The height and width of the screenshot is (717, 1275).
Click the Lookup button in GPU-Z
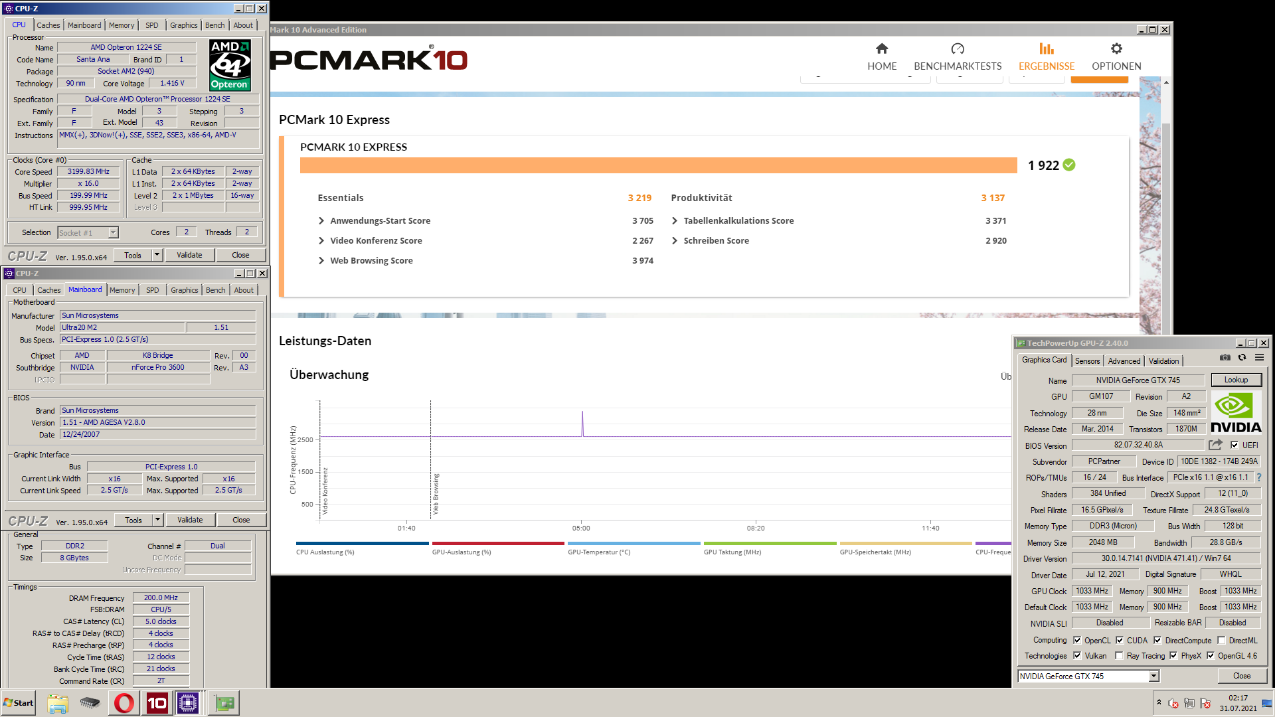point(1236,380)
